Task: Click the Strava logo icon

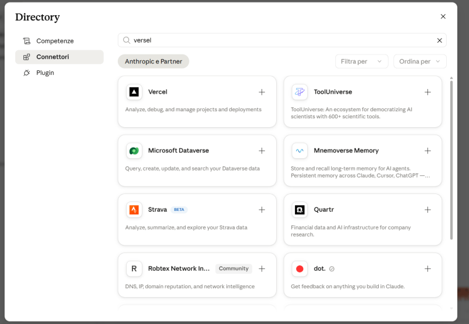Action: point(134,210)
